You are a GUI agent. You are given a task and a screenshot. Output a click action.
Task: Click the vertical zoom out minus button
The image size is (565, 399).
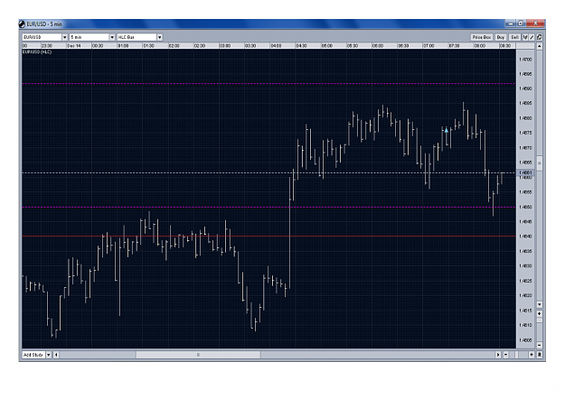coord(540,345)
